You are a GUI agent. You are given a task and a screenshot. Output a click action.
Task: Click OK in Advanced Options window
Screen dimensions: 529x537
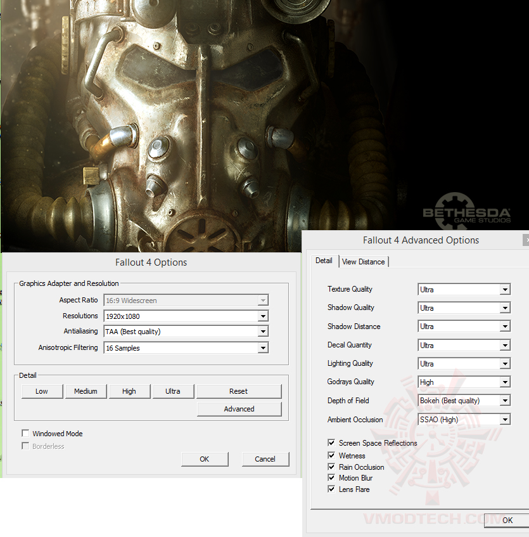pyautogui.click(x=507, y=521)
